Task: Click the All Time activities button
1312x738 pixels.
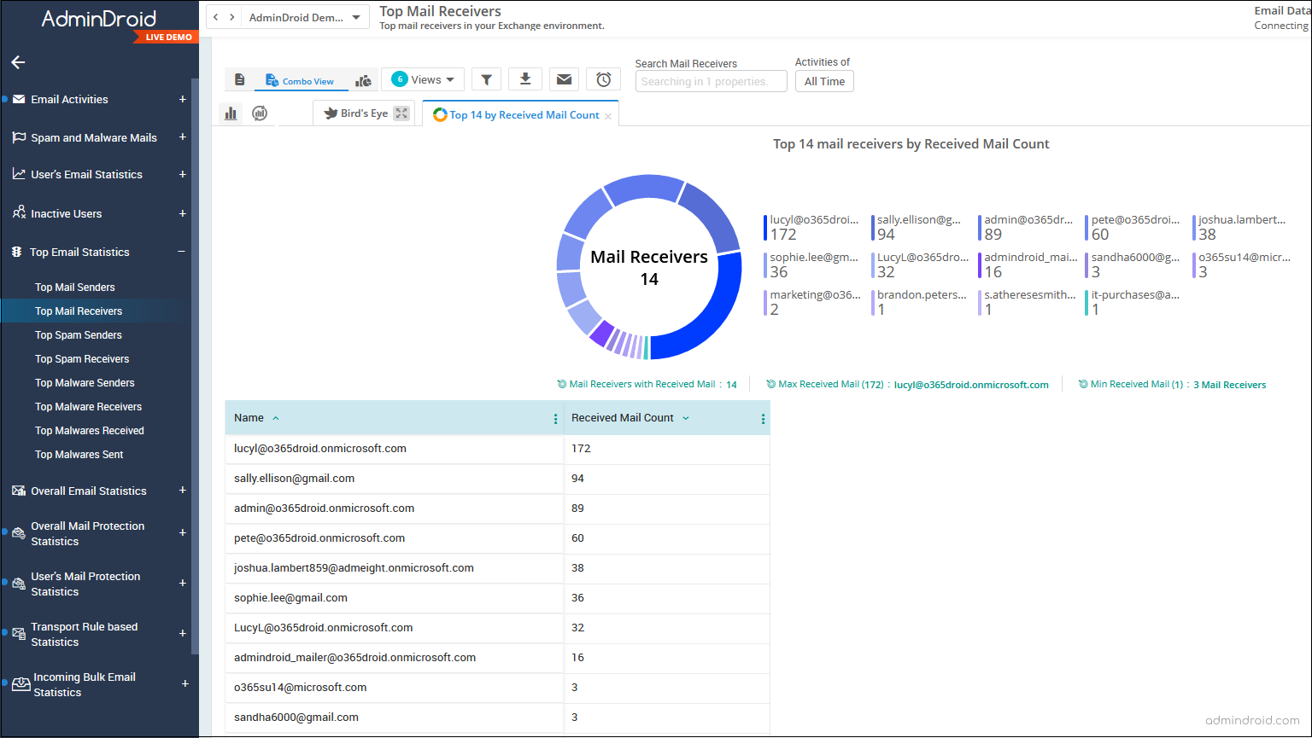Action: click(823, 81)
